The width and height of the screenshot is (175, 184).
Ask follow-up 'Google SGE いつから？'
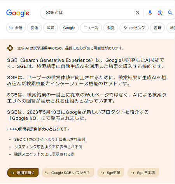click(x=68, y=173)
